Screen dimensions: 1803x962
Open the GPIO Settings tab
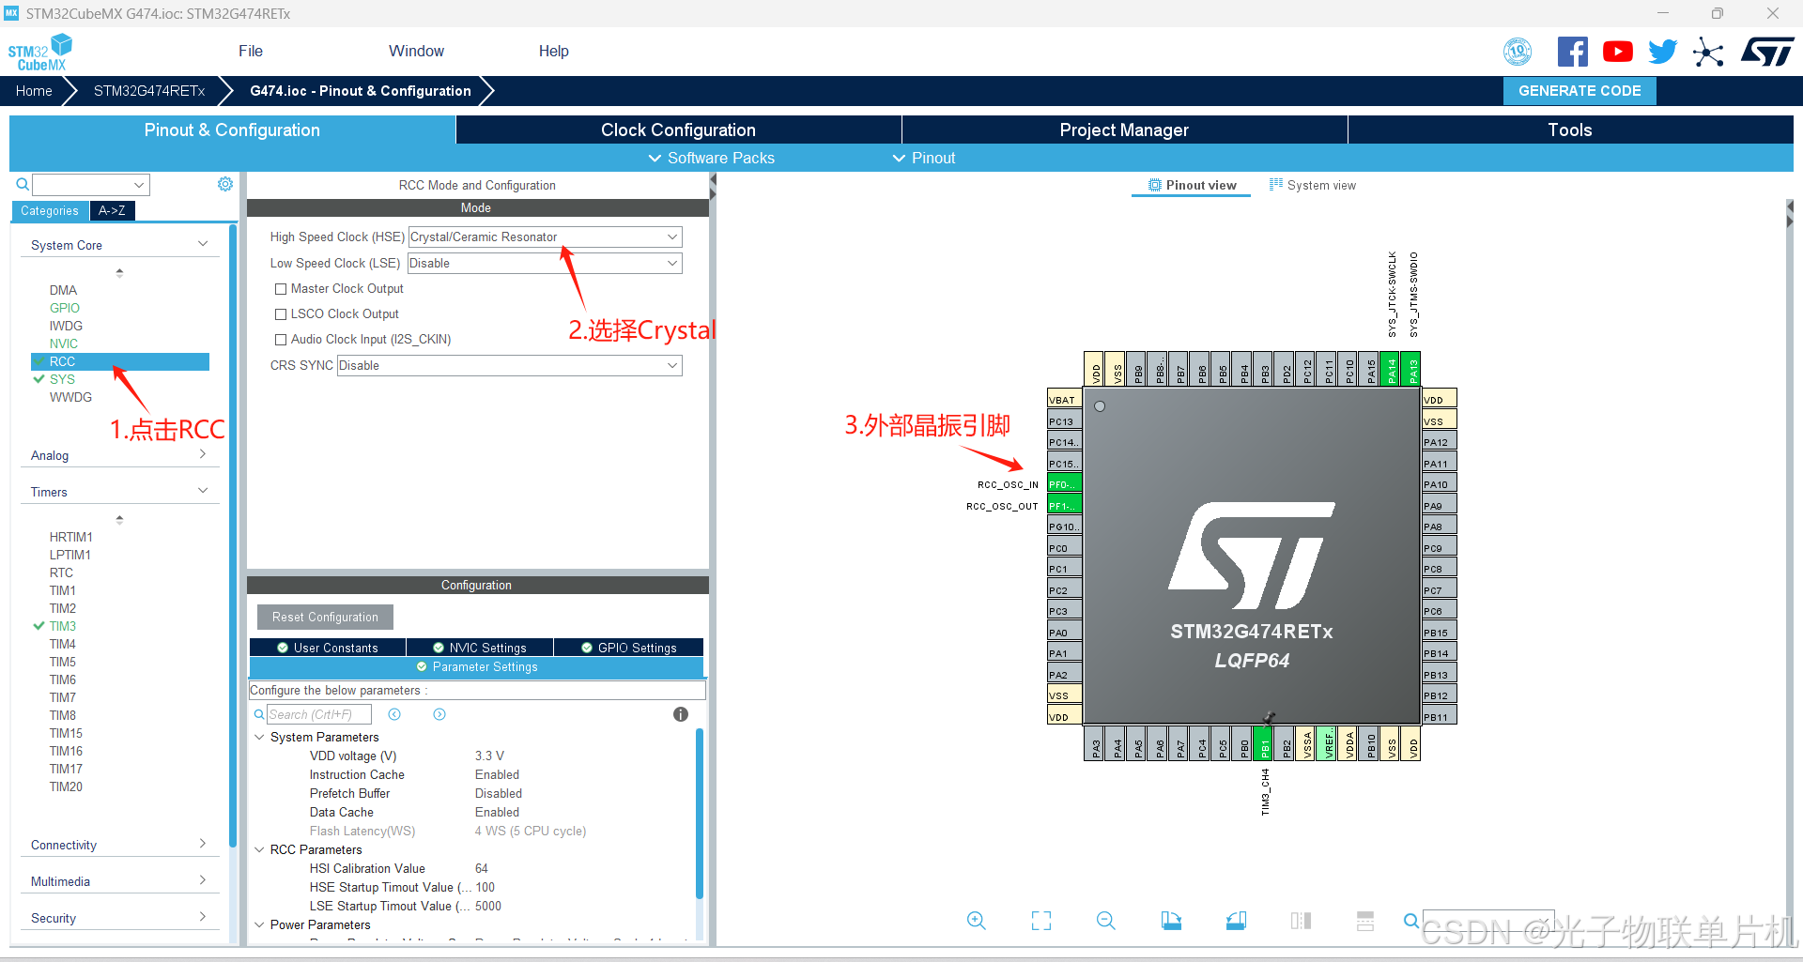tap(629, 648)
